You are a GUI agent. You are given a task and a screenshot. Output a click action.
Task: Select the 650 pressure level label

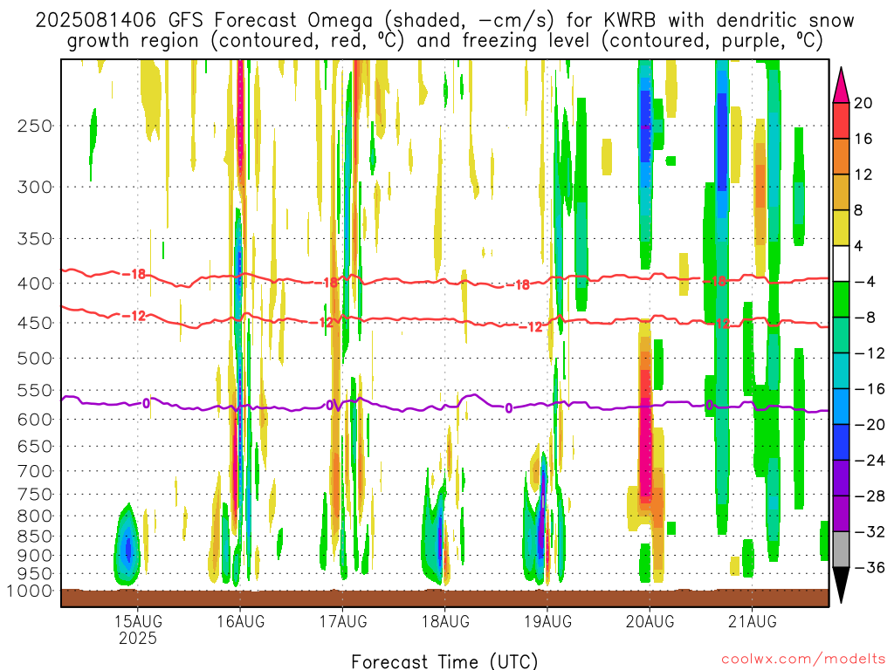point(35,446)
